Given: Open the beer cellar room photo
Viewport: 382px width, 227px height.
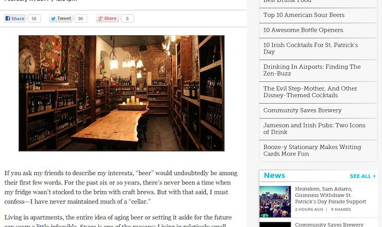Looking at the screenshot, I should point(121,93).
